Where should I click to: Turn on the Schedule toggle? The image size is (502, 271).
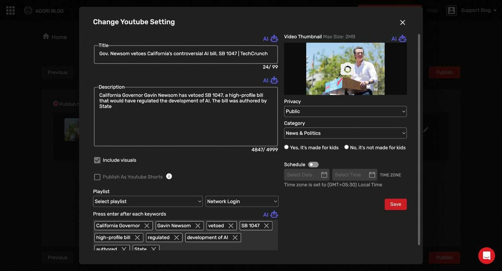click(x=313, y=165)
